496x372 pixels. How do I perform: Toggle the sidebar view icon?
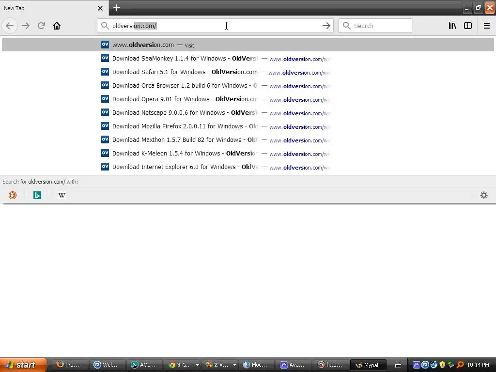click(x=468, y=26)
